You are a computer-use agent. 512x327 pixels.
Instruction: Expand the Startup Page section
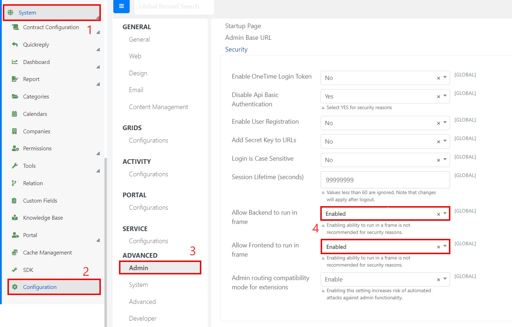pos(243,26)
